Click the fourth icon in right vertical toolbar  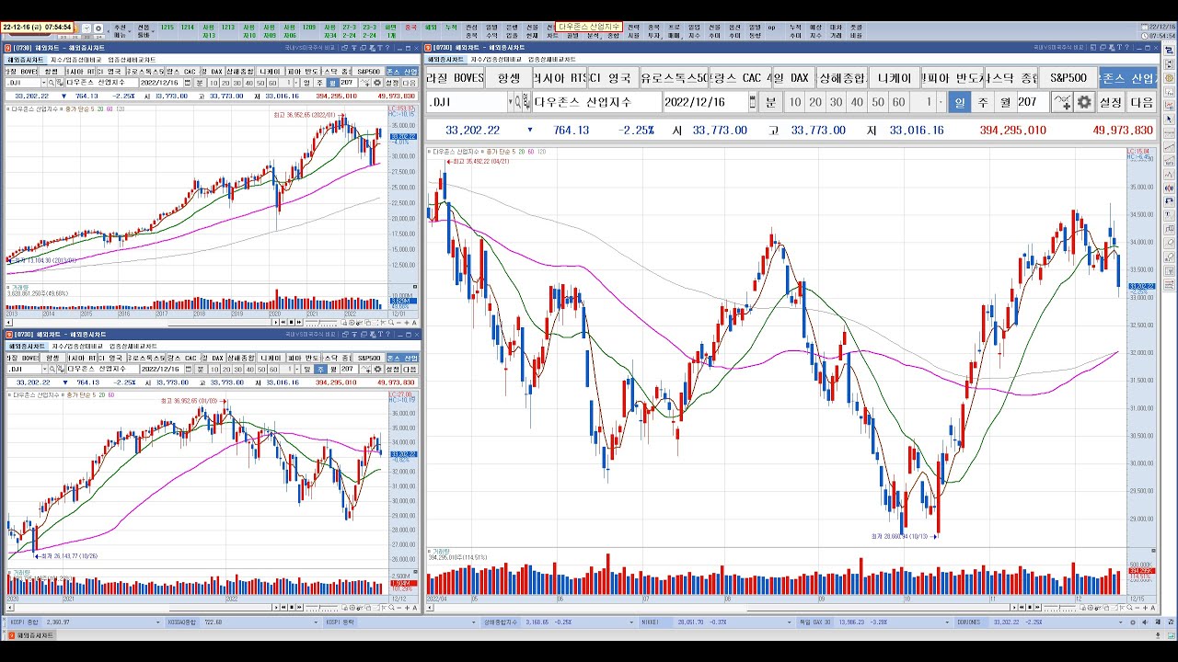click(1169, 92)
